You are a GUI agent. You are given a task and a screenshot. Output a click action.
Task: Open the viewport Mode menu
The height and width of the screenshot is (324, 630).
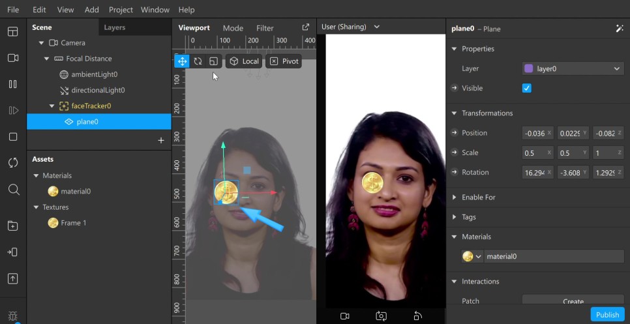pos(233,28)
